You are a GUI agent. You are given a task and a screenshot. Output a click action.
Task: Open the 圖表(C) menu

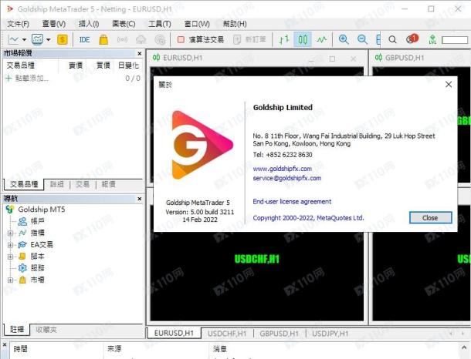(x=124, y=24)
